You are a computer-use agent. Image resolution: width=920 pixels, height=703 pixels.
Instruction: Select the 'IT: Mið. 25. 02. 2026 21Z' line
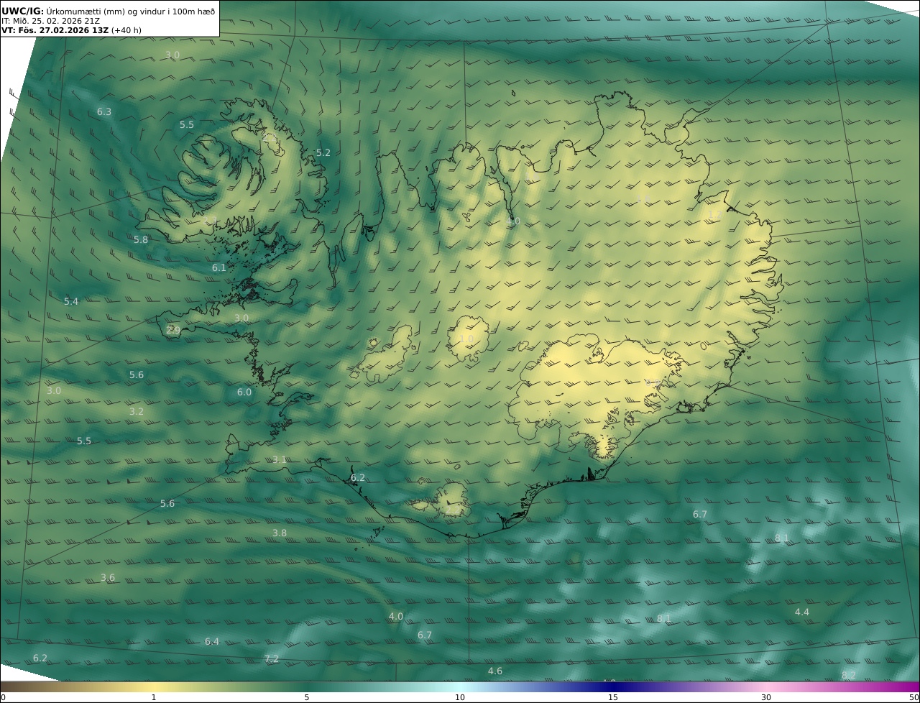[50, 21]
